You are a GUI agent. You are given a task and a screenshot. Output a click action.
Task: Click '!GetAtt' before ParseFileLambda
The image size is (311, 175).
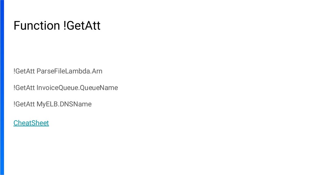click(24, 71)
